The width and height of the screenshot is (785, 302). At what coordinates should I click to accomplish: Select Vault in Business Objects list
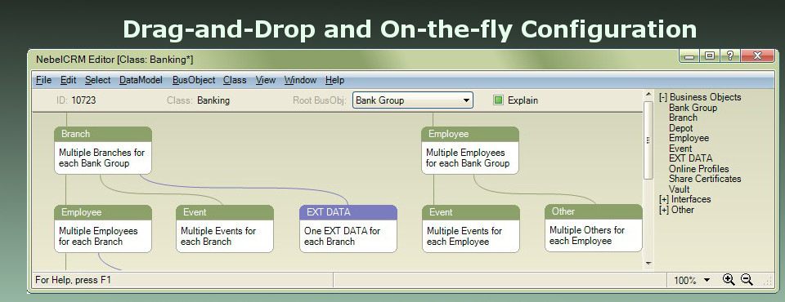click(x=680, y=189)
